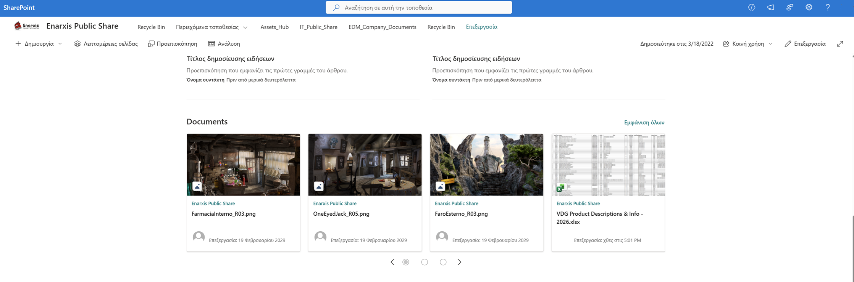Open Assets_Hub navigation item

point(274,27)
